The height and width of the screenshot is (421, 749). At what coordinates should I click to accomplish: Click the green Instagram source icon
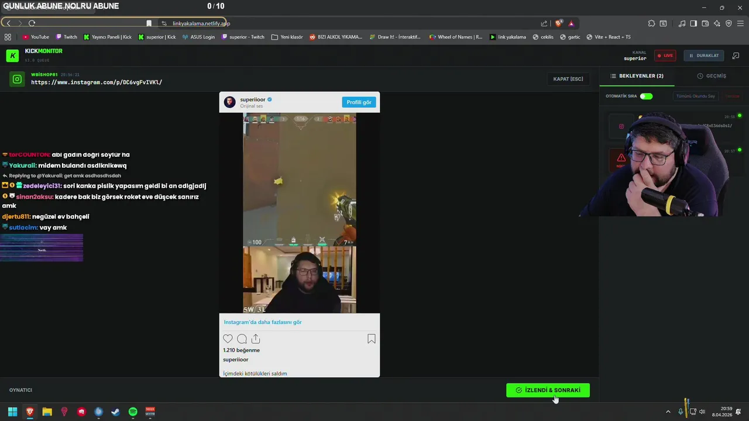coord(18,80)
